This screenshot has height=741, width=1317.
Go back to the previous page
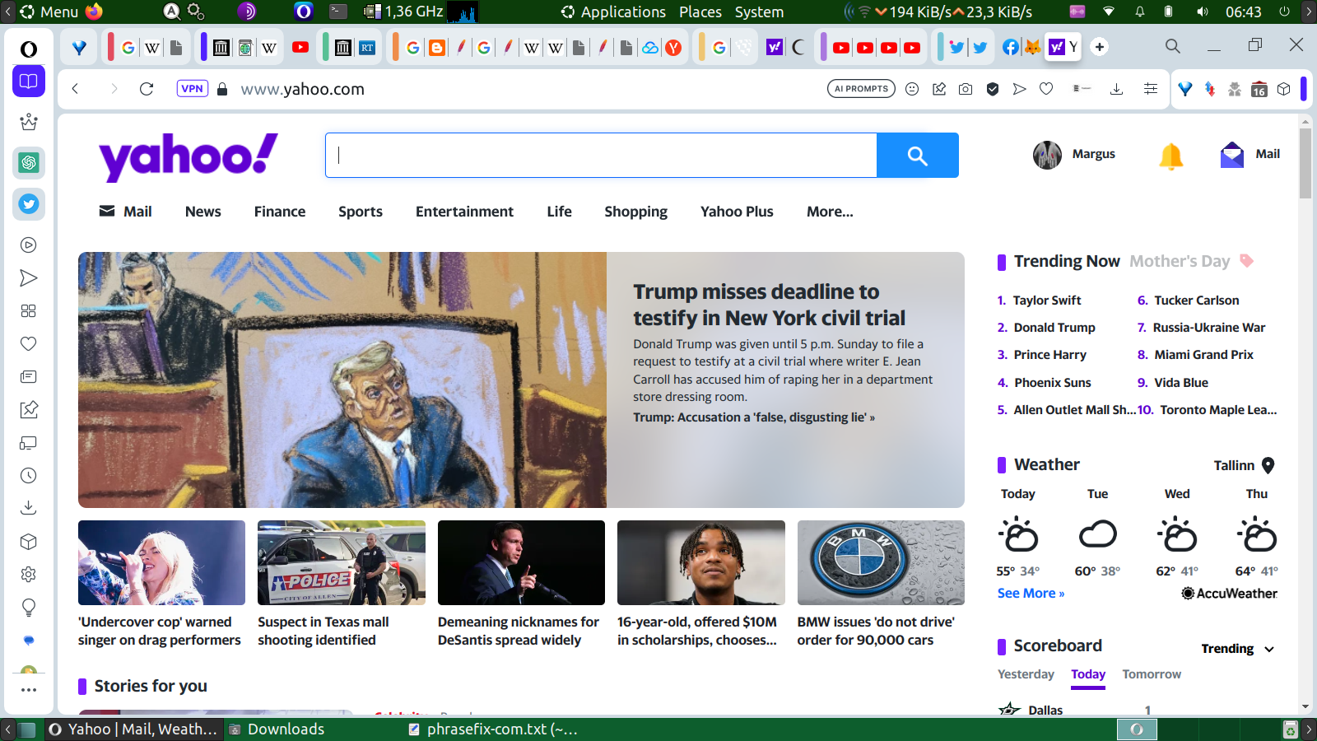(75, 89)
